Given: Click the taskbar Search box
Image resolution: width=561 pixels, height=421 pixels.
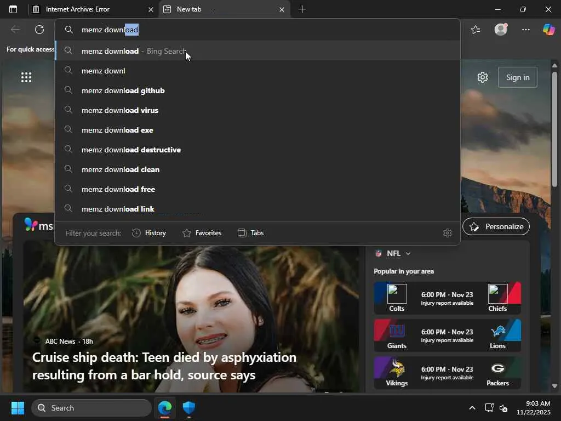Looking at the screenshot, I should (91, 408).
